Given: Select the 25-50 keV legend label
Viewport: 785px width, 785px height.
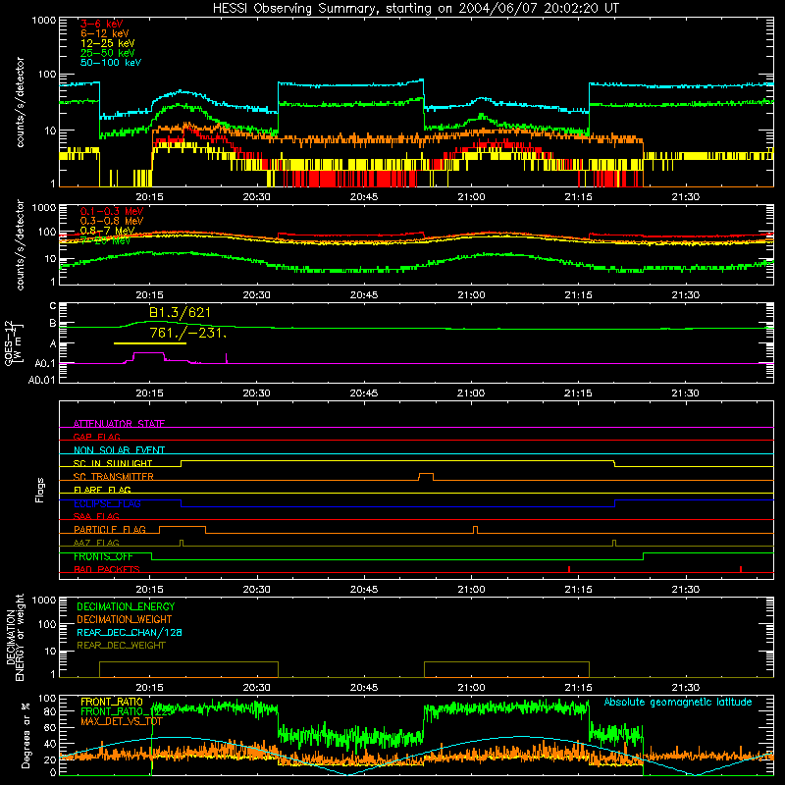Looking at the screenshot, I should tap(108, 53).
